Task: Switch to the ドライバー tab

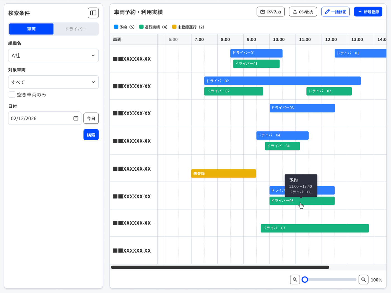Action: point(76,29)
